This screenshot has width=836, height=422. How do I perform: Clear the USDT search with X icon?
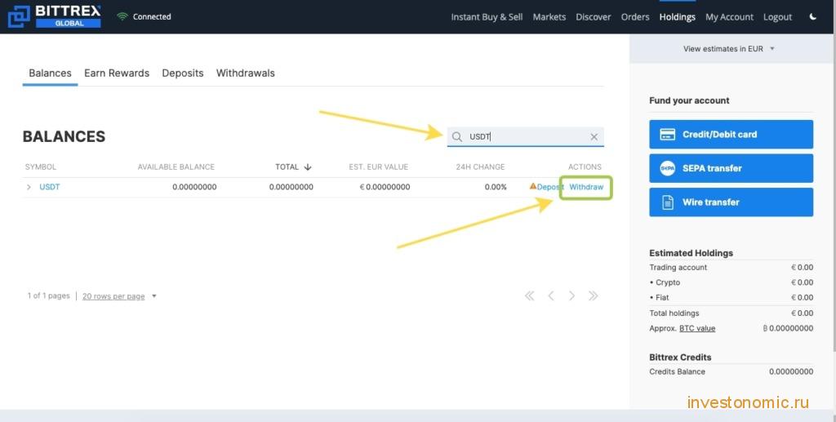click(x=594, y=137)
